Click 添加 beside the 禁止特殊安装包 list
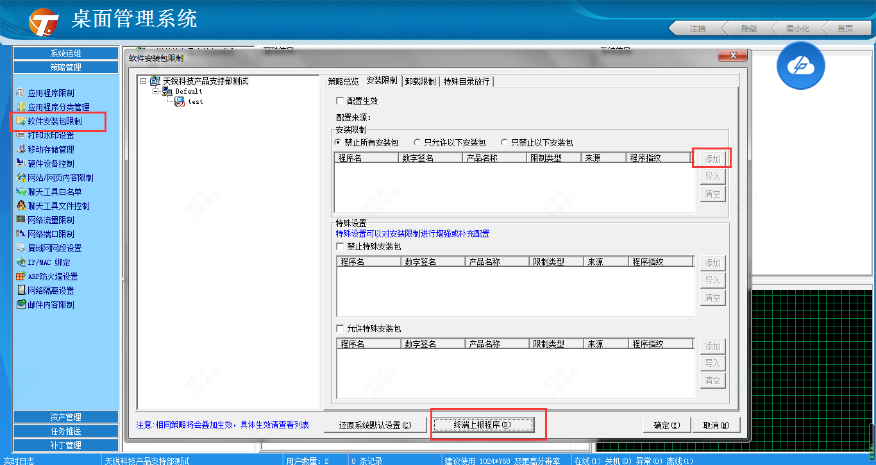 (712, 263)
